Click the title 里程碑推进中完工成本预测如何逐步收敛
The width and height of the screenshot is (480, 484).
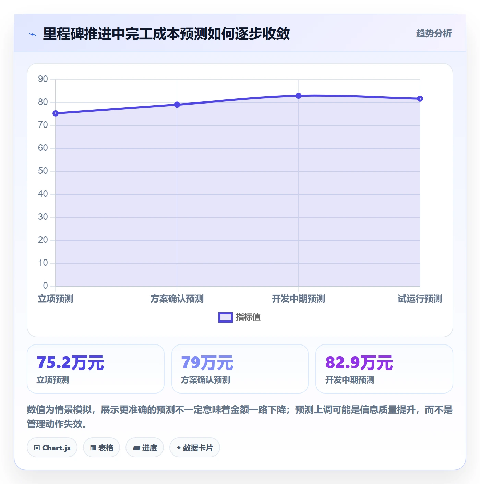tap(166, 34)
